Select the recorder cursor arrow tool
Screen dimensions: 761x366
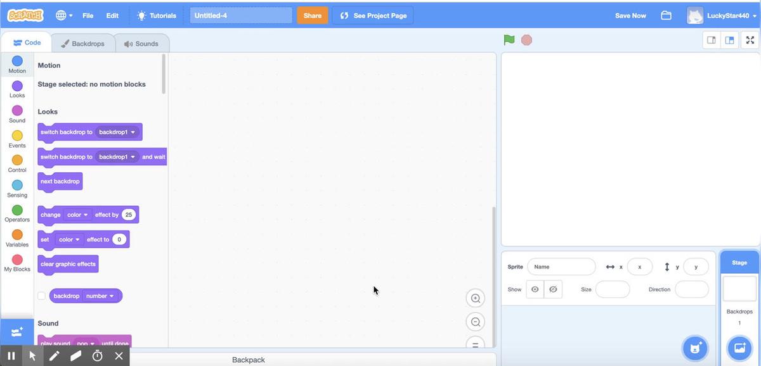pyautogui.click(x=32, y=356)
